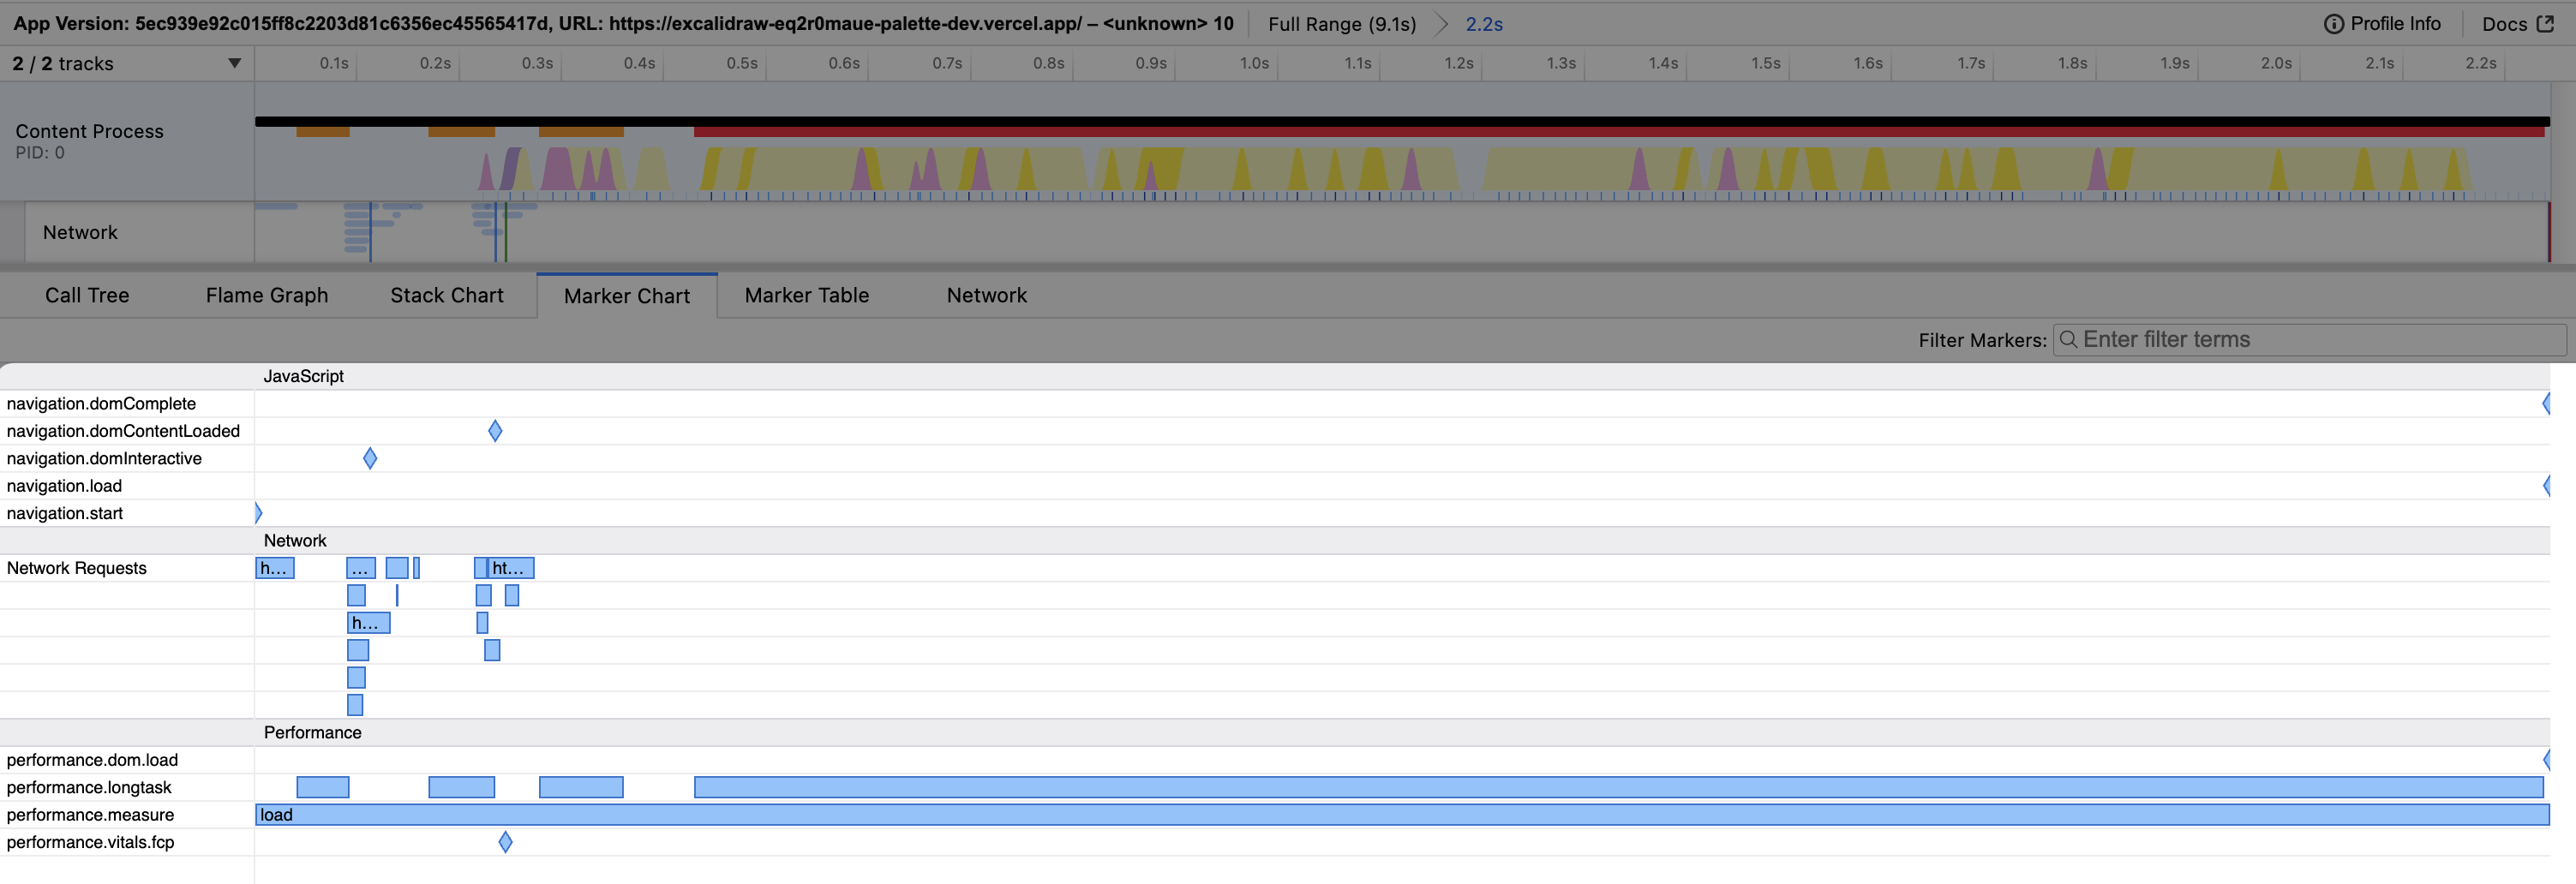Screen dimensions: 2576x884
Task: Click performance.longtask row label
Action: click(x=89, y=788)
